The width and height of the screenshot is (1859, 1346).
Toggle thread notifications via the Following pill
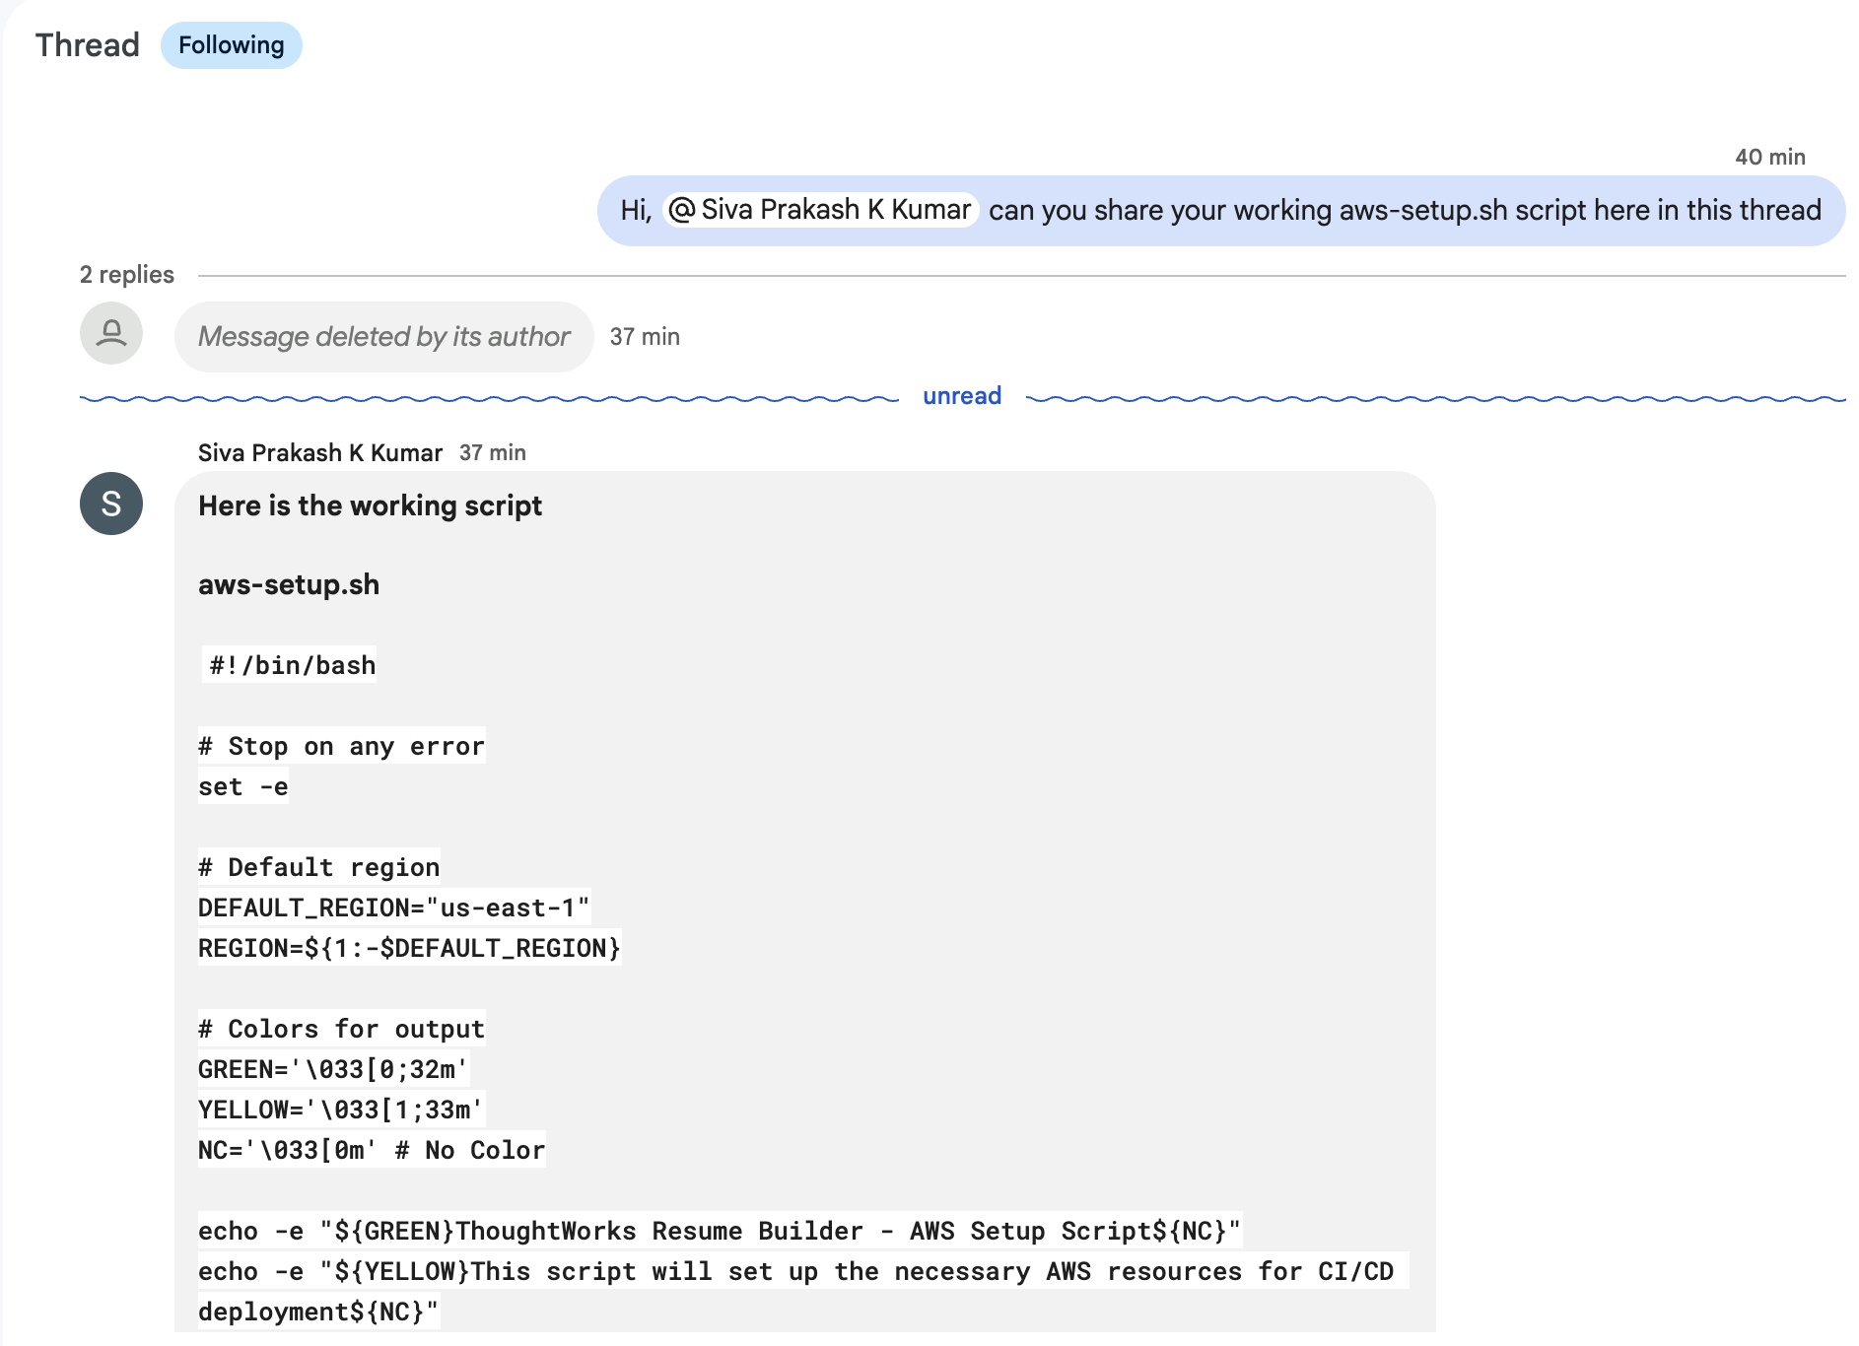[231, 44]
